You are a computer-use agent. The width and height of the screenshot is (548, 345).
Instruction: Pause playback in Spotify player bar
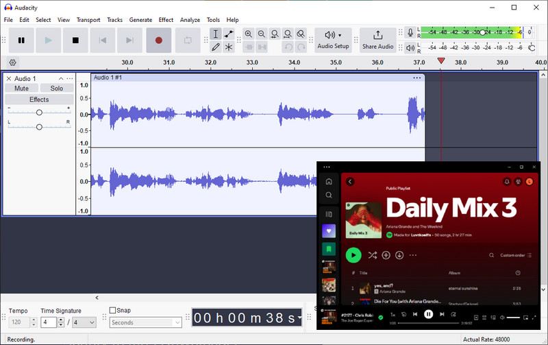[429, 314]
